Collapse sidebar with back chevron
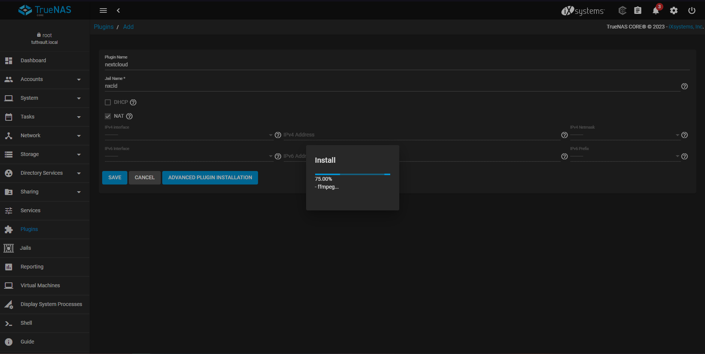The height and width of the screenshot is (354, 705). pos(118,10)
